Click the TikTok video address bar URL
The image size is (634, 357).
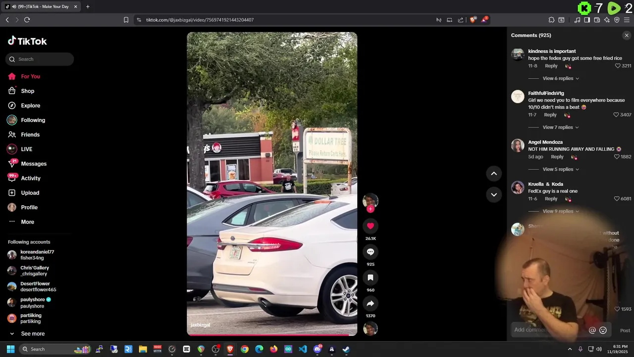[x=200, y=20]
